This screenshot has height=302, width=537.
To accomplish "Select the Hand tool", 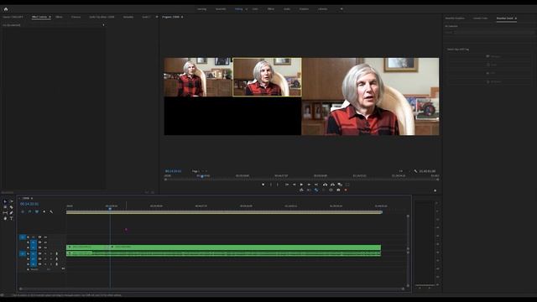I will (5, 218).
